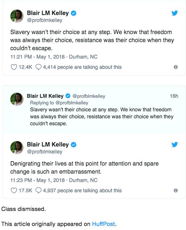
Task: Open @profblmkelley handle in first tweet
Action: [x=44, y=20]
